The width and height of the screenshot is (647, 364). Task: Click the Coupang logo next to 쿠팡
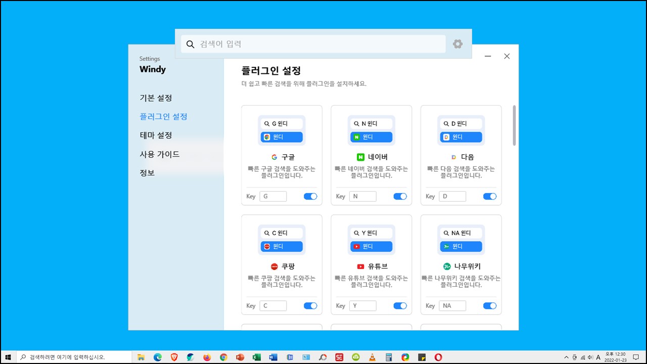(274, 266)
